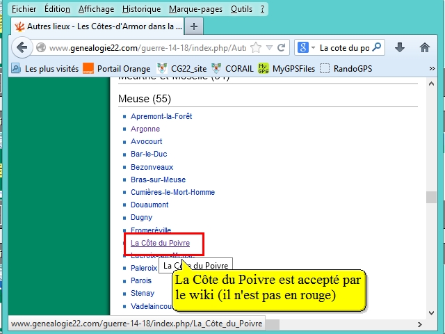This screenshot has width=445, height=334.
Task: Open the Les plus visités bookmark
Action: 44,69
